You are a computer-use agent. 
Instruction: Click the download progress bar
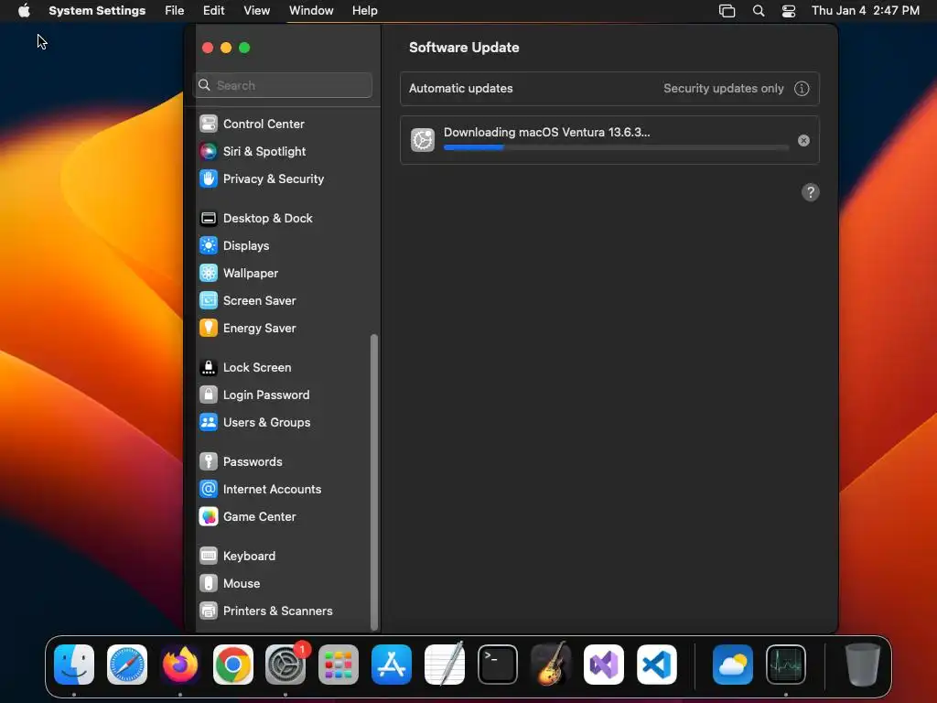616,147
